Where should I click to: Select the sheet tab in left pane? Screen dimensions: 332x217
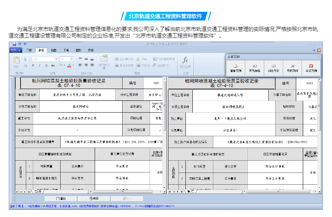[38, 192]
